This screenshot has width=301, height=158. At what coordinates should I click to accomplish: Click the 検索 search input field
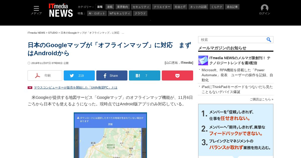point(232,40)
